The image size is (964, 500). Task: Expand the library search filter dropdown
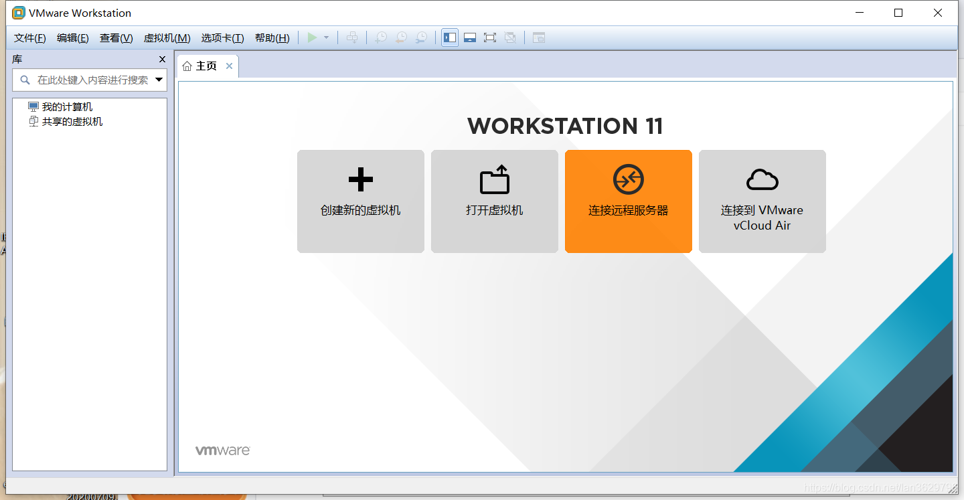tap(159, 80)
